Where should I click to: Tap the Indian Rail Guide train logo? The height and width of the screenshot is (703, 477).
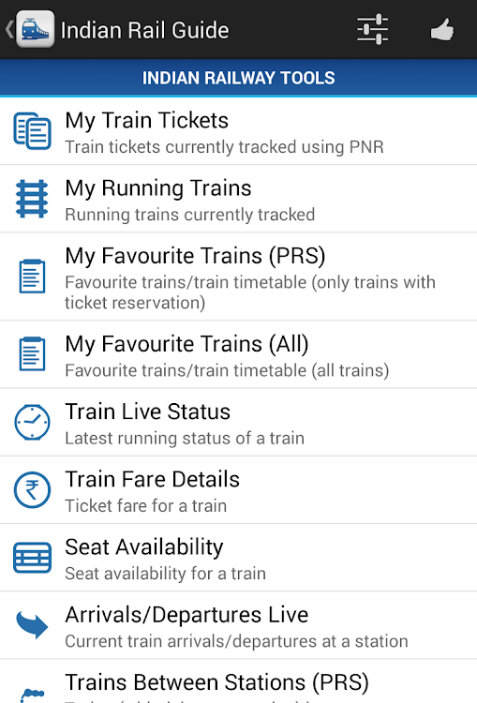pos(36,29)
